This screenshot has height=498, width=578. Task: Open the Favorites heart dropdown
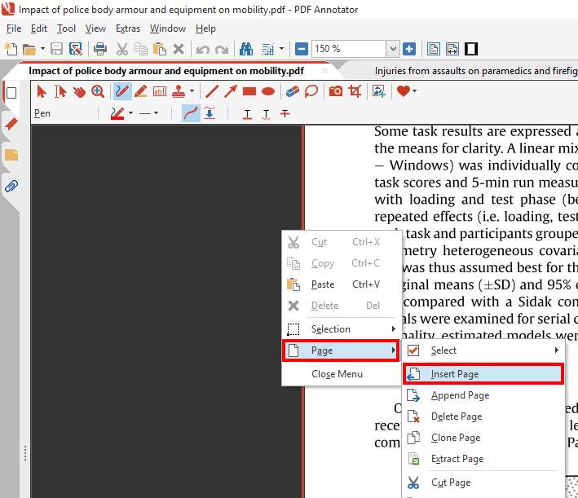(414, 90)
